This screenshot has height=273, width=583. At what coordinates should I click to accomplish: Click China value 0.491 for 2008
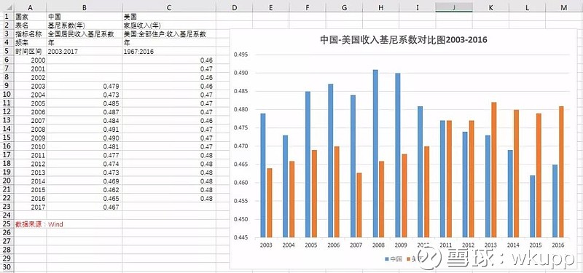coord(85,130)
